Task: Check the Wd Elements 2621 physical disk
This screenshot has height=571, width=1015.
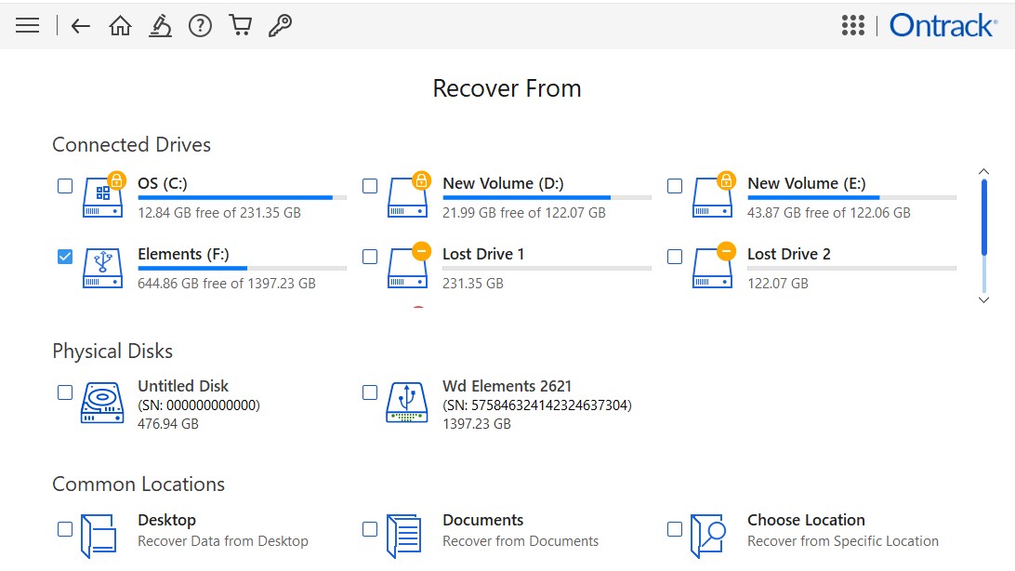Action: pyautogui.click(x=369, y=392)
